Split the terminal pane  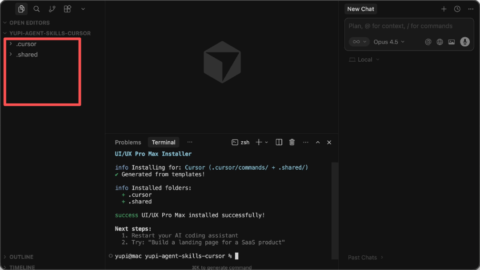pyautogui.click(x=279, y=142)
